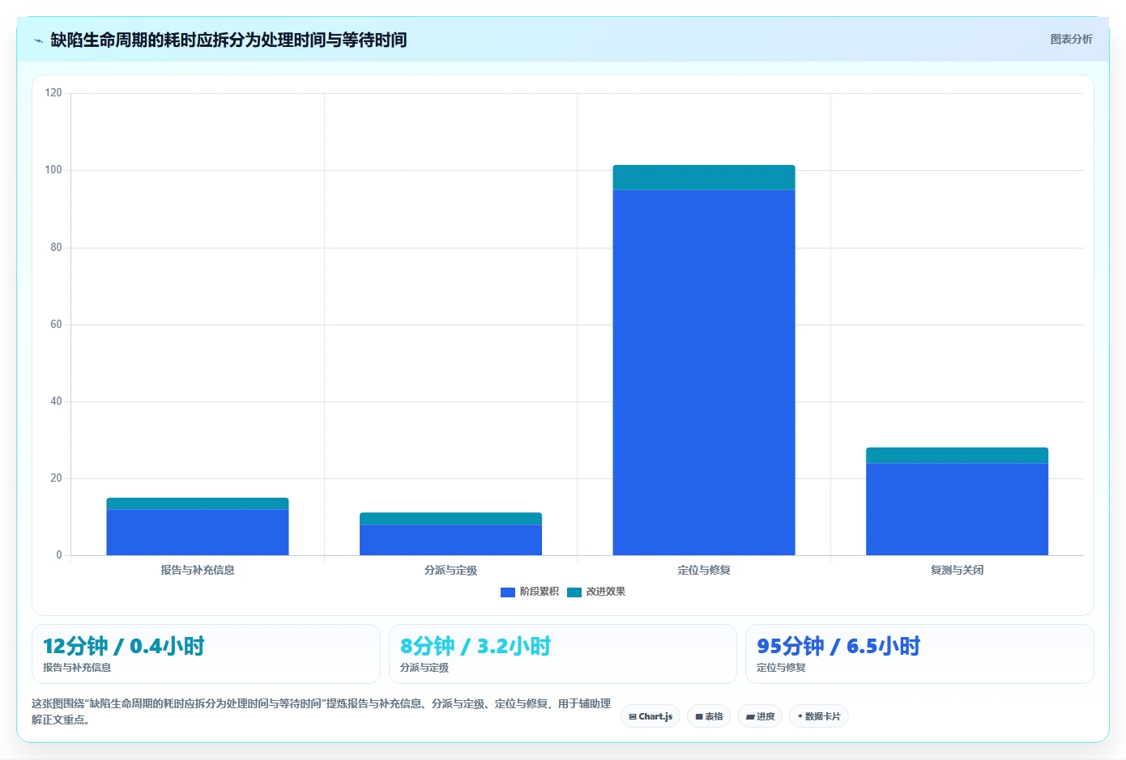Click the teal top of 定位与修复 bar
The image size is (1126, 760).
point(704,177)
